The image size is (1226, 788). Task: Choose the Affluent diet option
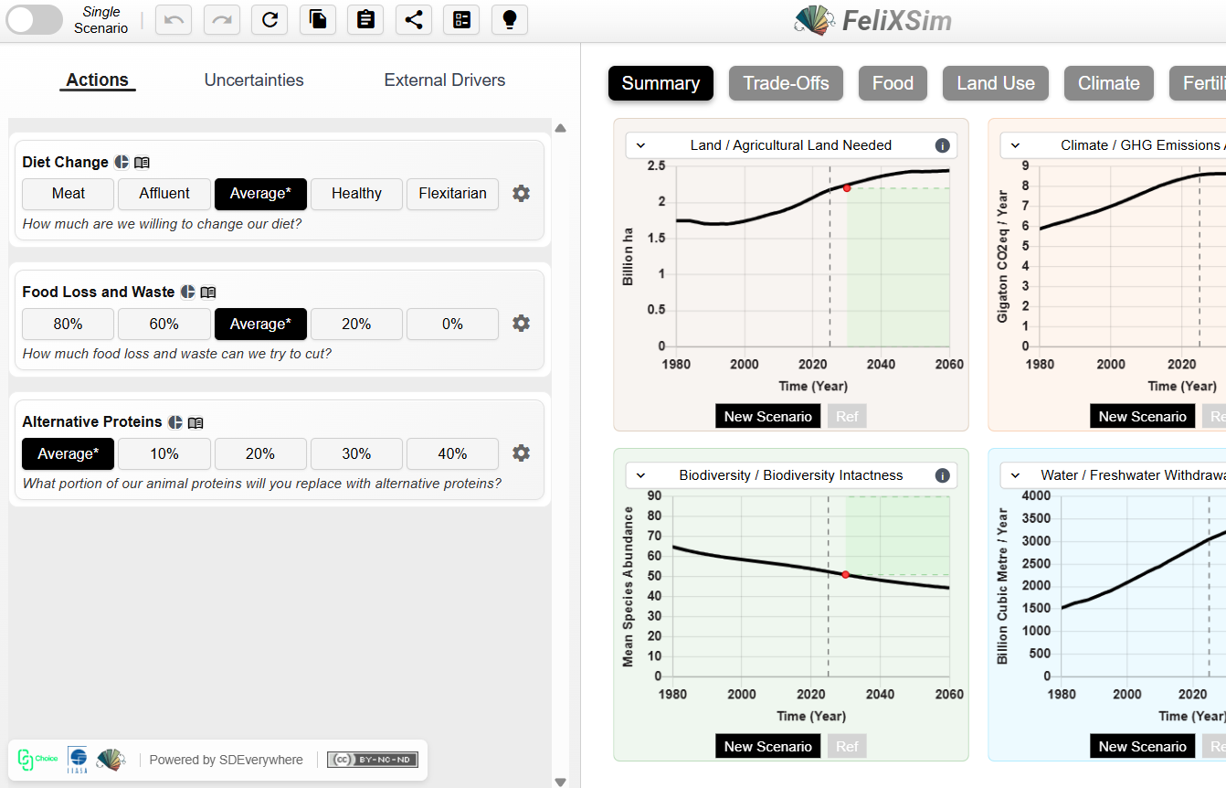[164, 194]
